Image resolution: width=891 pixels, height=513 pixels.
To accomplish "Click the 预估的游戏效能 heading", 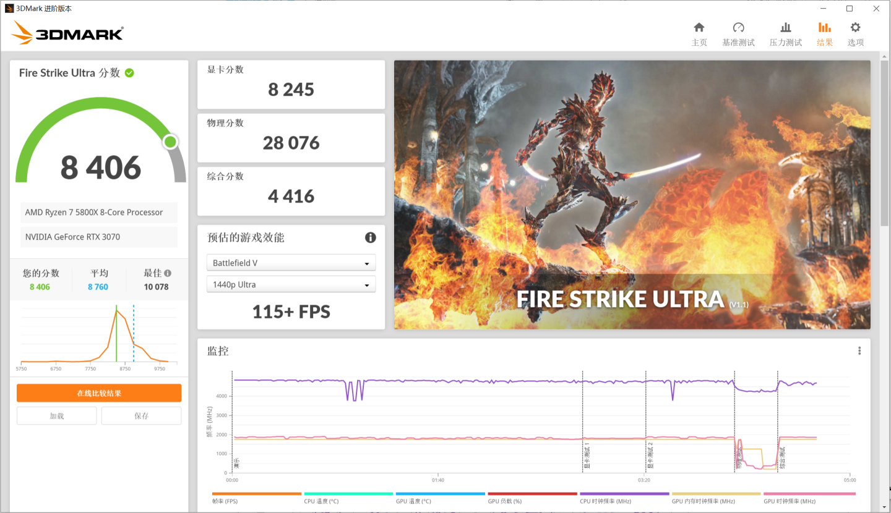I will tap(246, 238).
